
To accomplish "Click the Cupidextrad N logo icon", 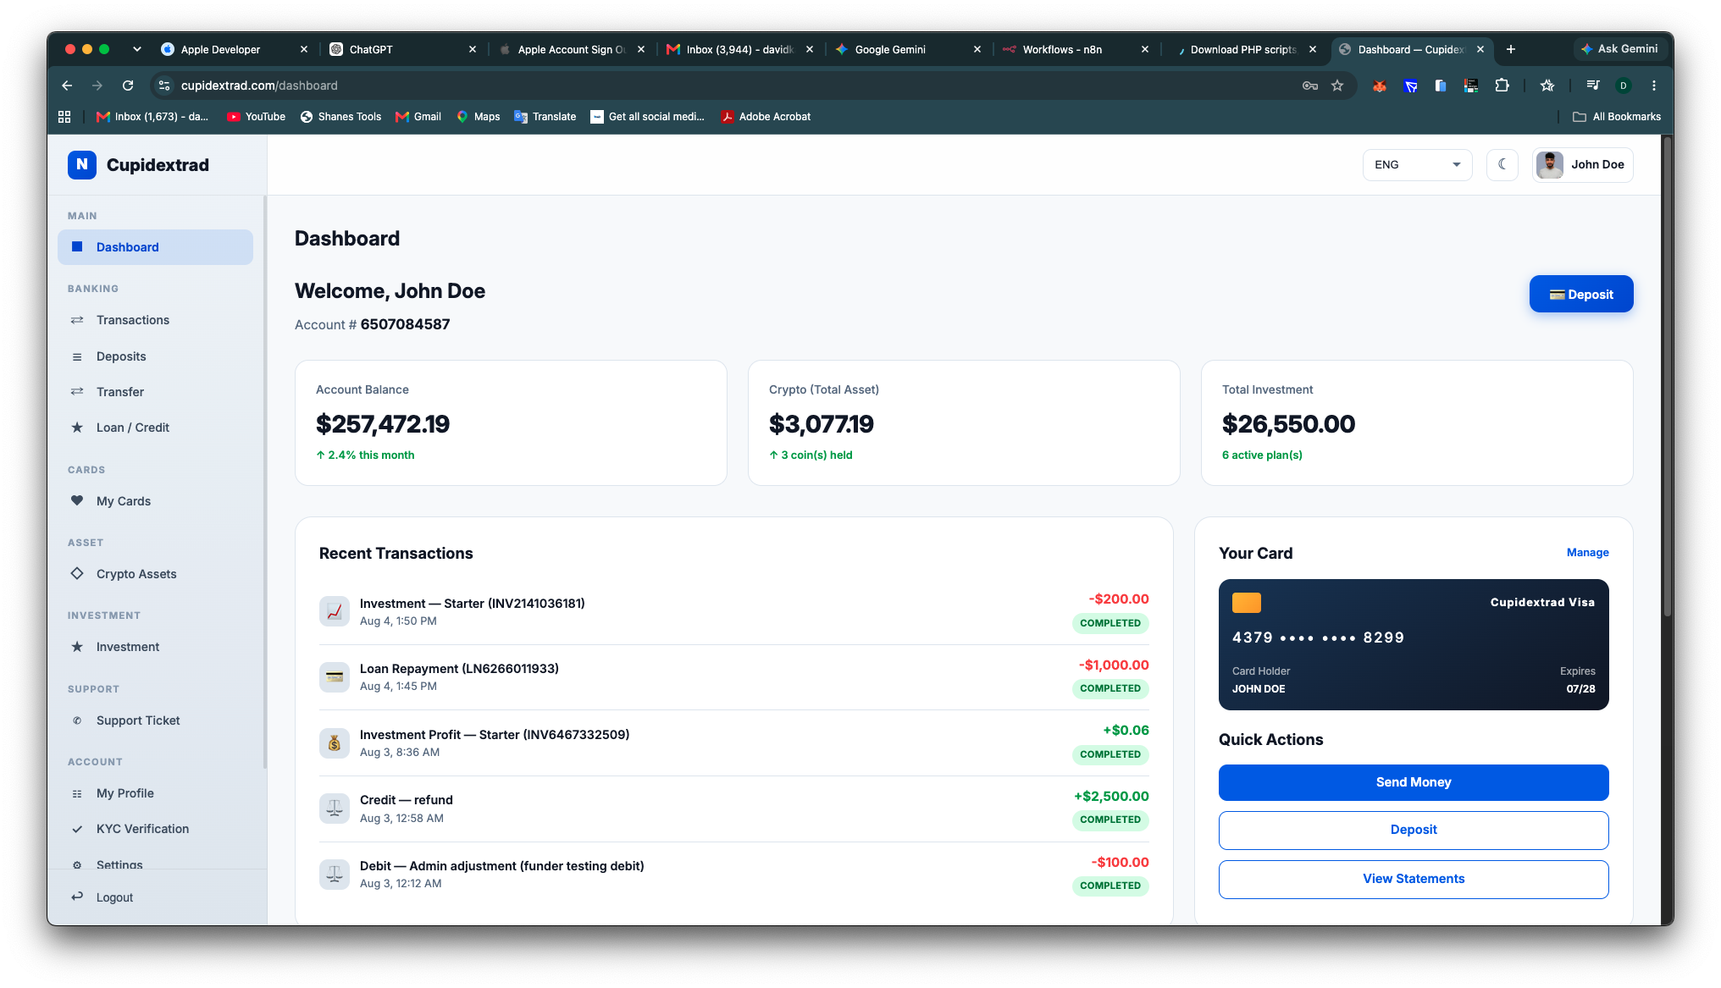I will click(x=82, y=164).
